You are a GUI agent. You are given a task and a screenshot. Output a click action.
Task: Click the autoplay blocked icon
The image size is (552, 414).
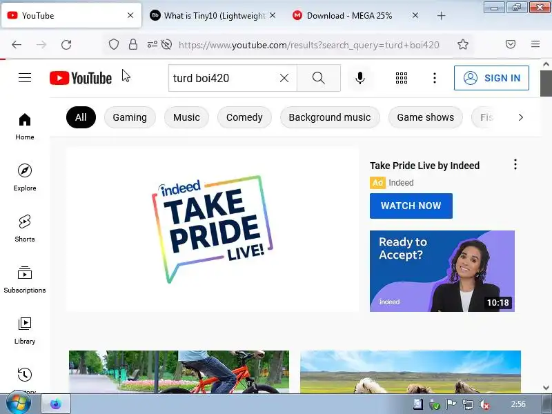pos(166,44)
